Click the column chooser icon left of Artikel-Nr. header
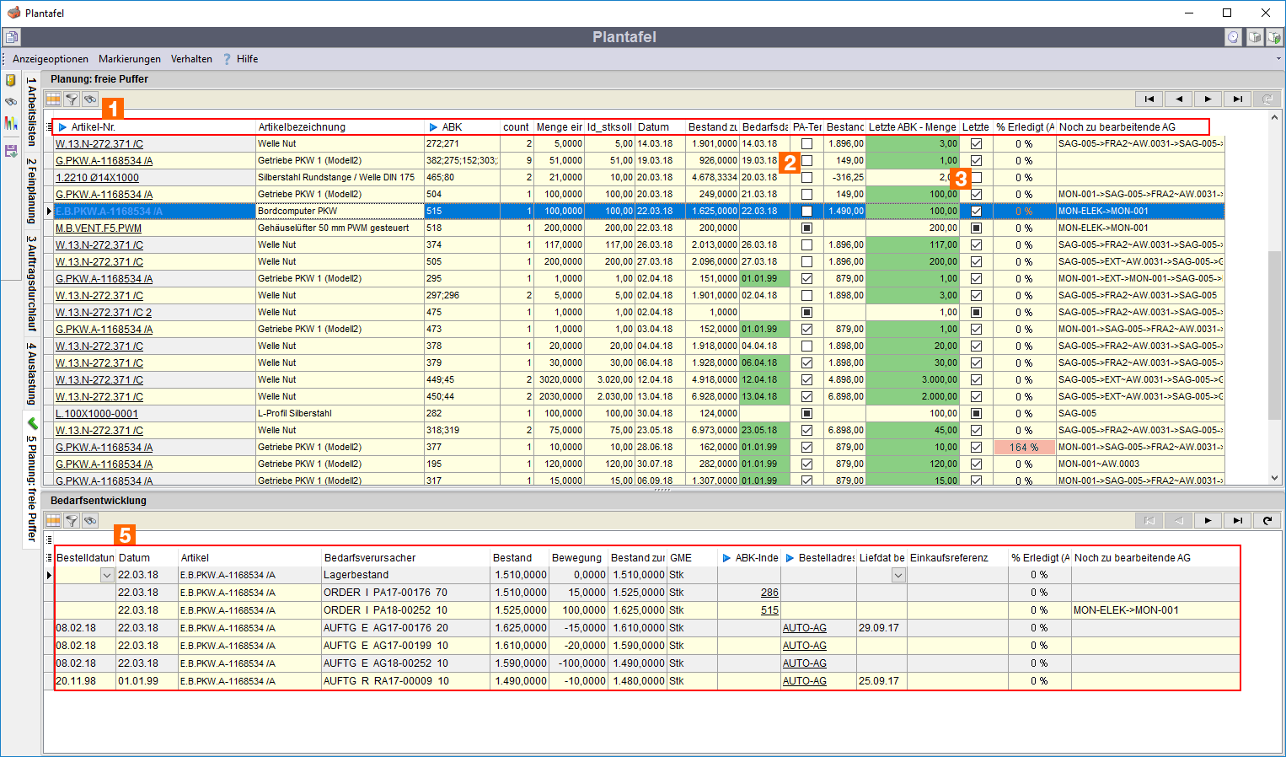 (49, 126)
